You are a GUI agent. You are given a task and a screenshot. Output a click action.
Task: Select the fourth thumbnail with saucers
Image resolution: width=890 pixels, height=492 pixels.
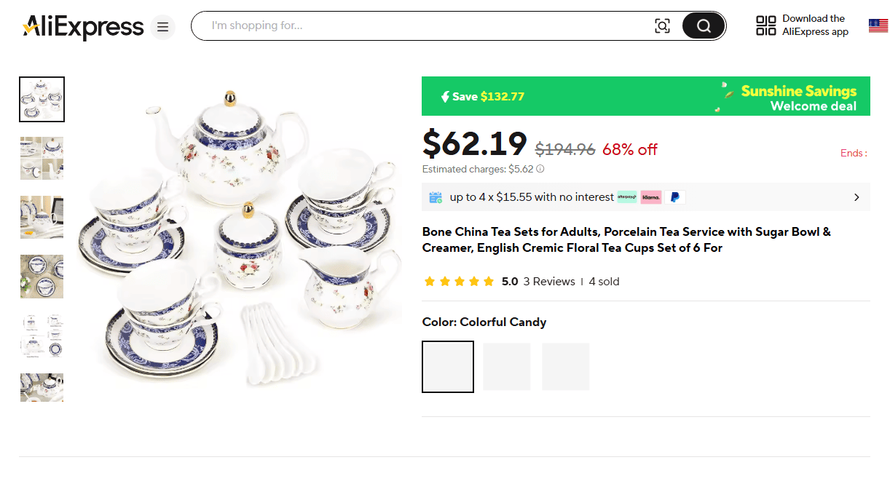(x=42, y=276)
